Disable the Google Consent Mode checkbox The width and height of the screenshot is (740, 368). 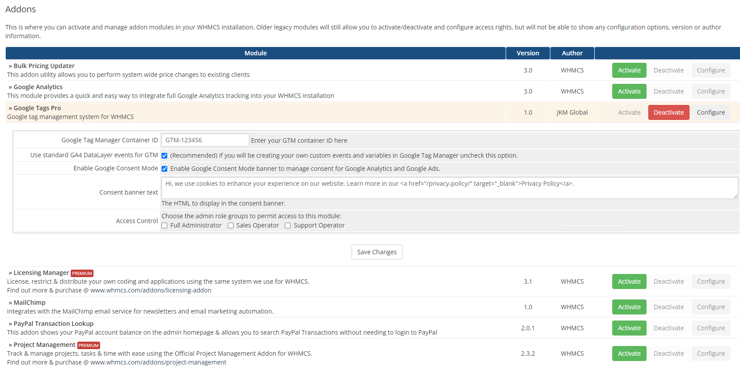[165, 169]
